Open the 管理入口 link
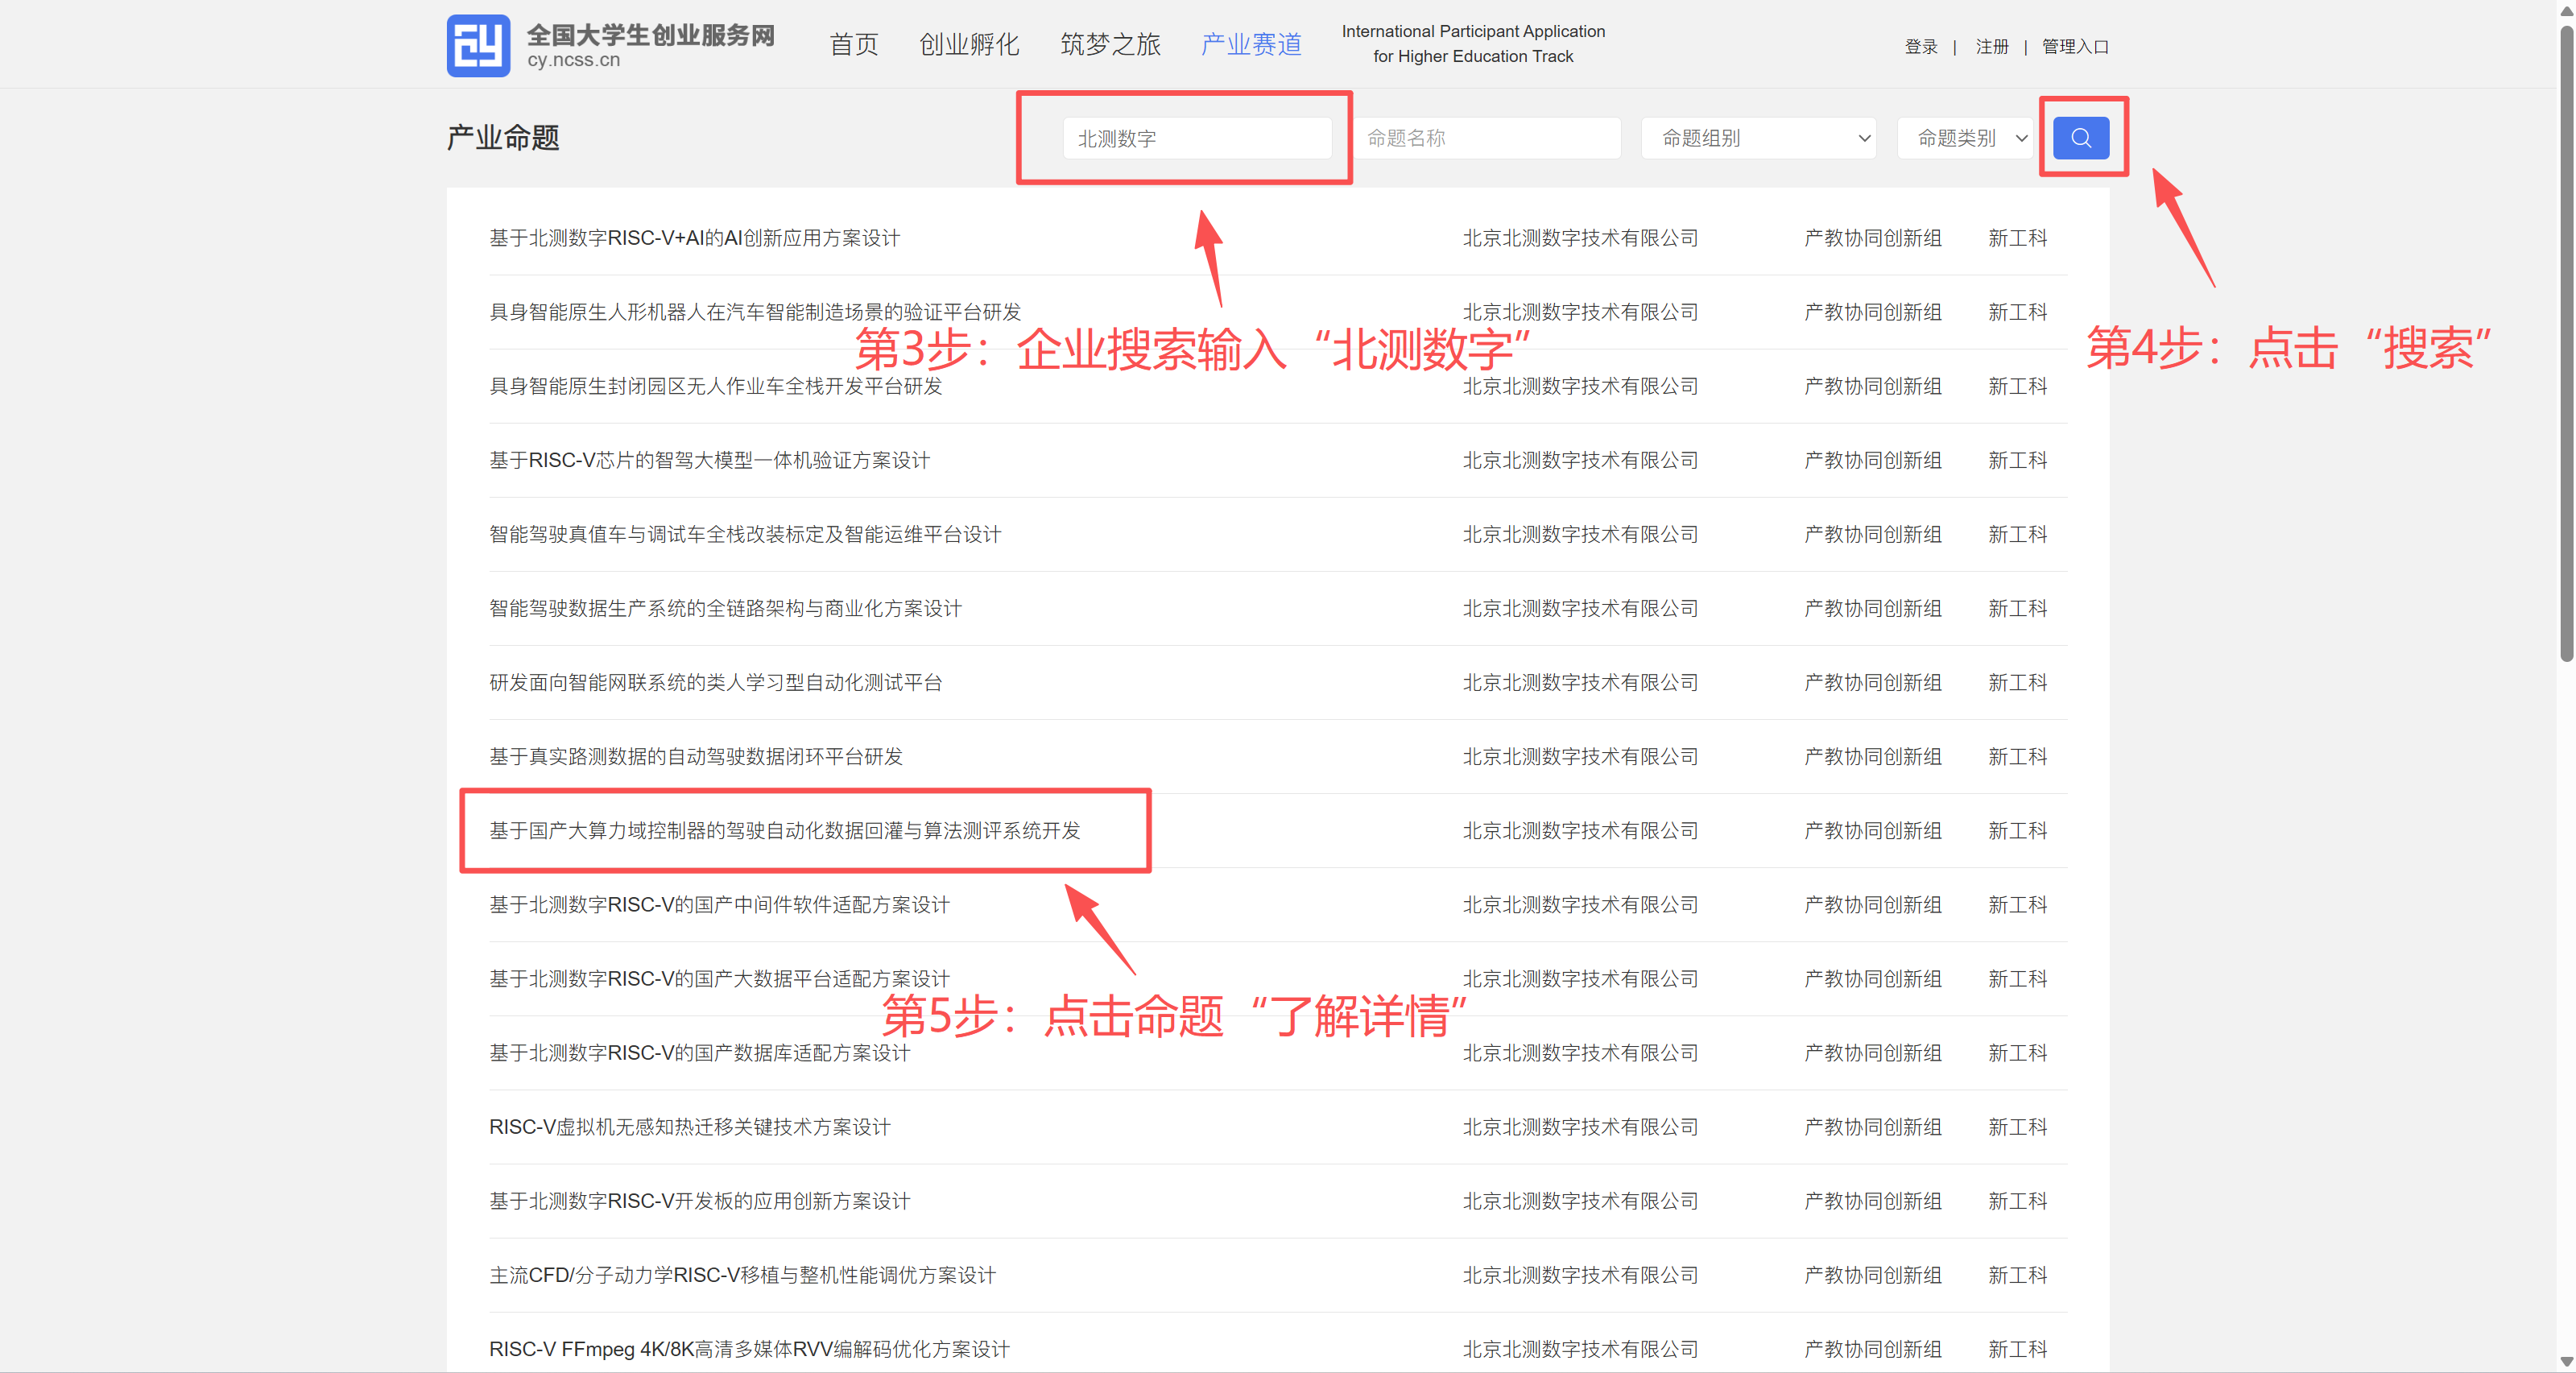The height and width of the screenshot is (1373, 2576). (2075, 47)
